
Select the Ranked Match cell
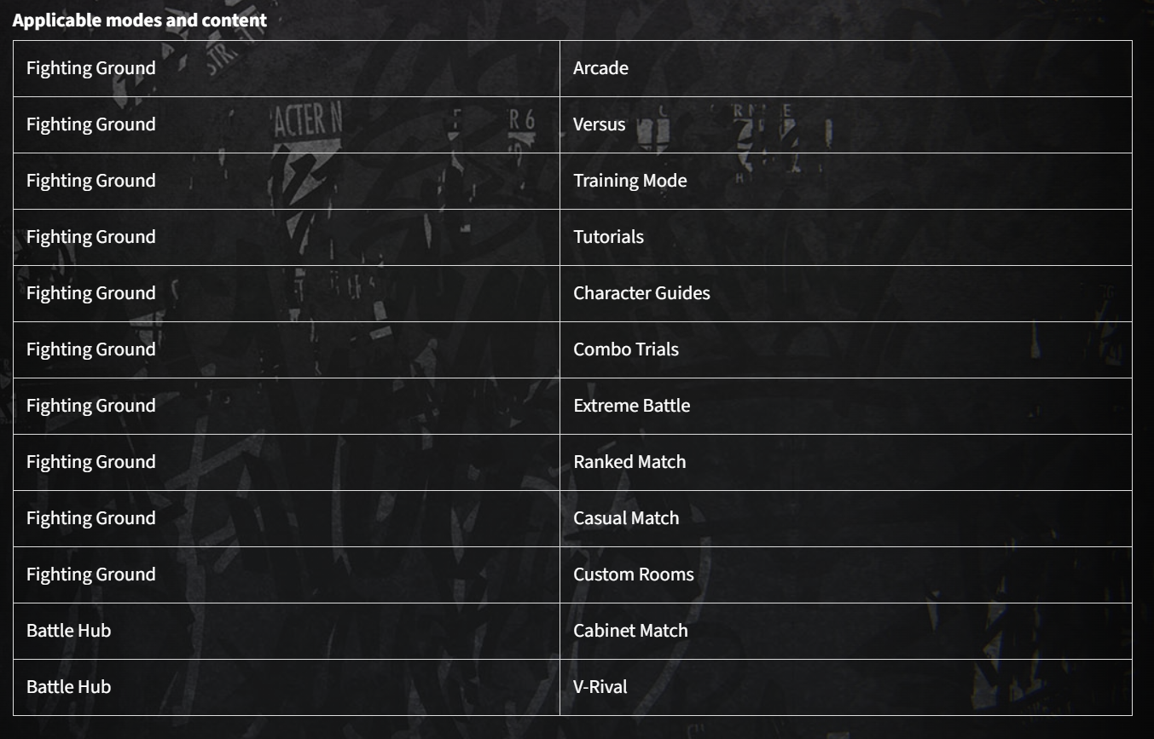[x=629, y=462]
